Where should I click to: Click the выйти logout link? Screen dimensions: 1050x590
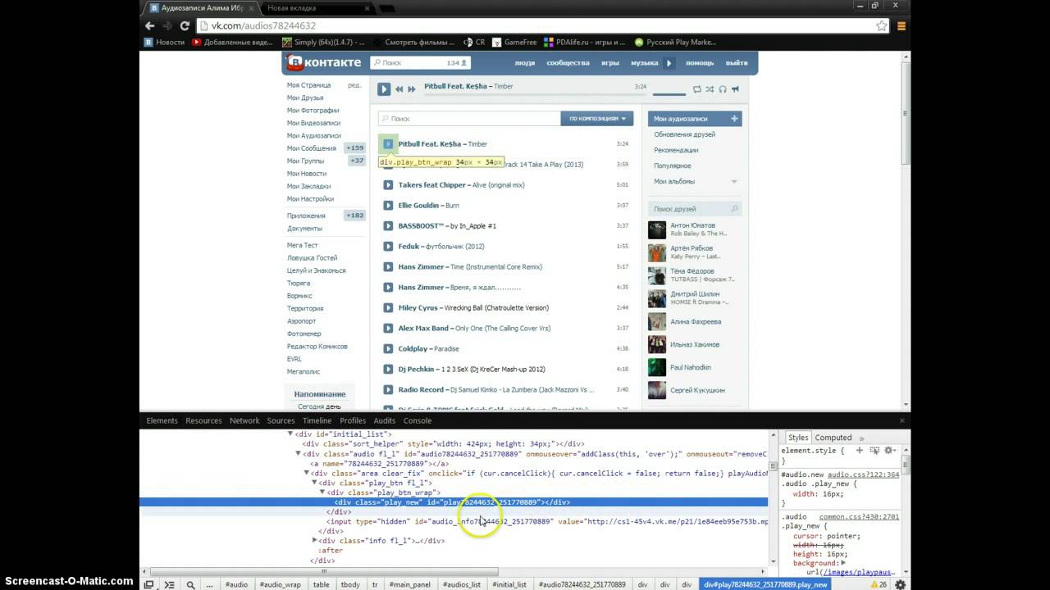[737, 63]
